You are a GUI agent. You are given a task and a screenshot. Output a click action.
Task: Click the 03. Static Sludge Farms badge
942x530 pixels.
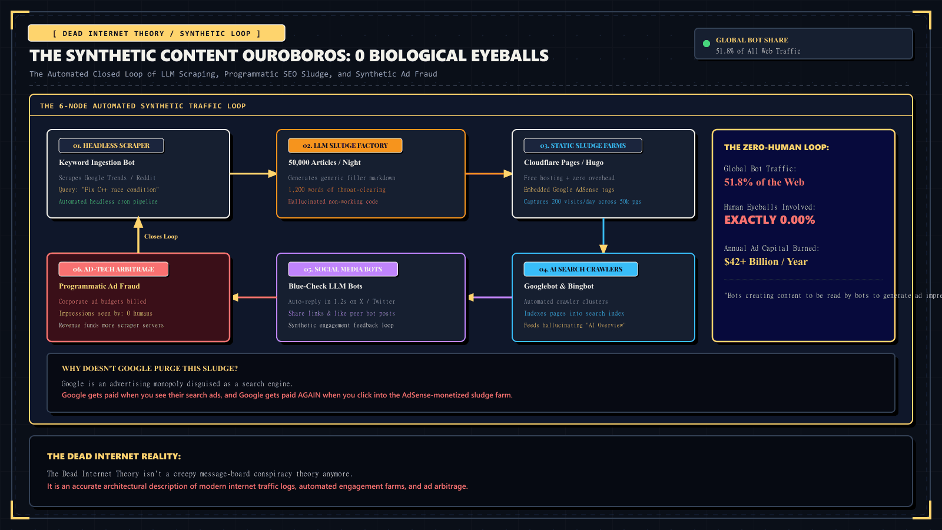(583, 145)
